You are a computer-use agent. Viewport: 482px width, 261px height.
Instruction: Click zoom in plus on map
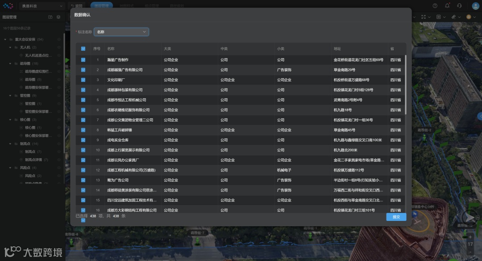470,237
